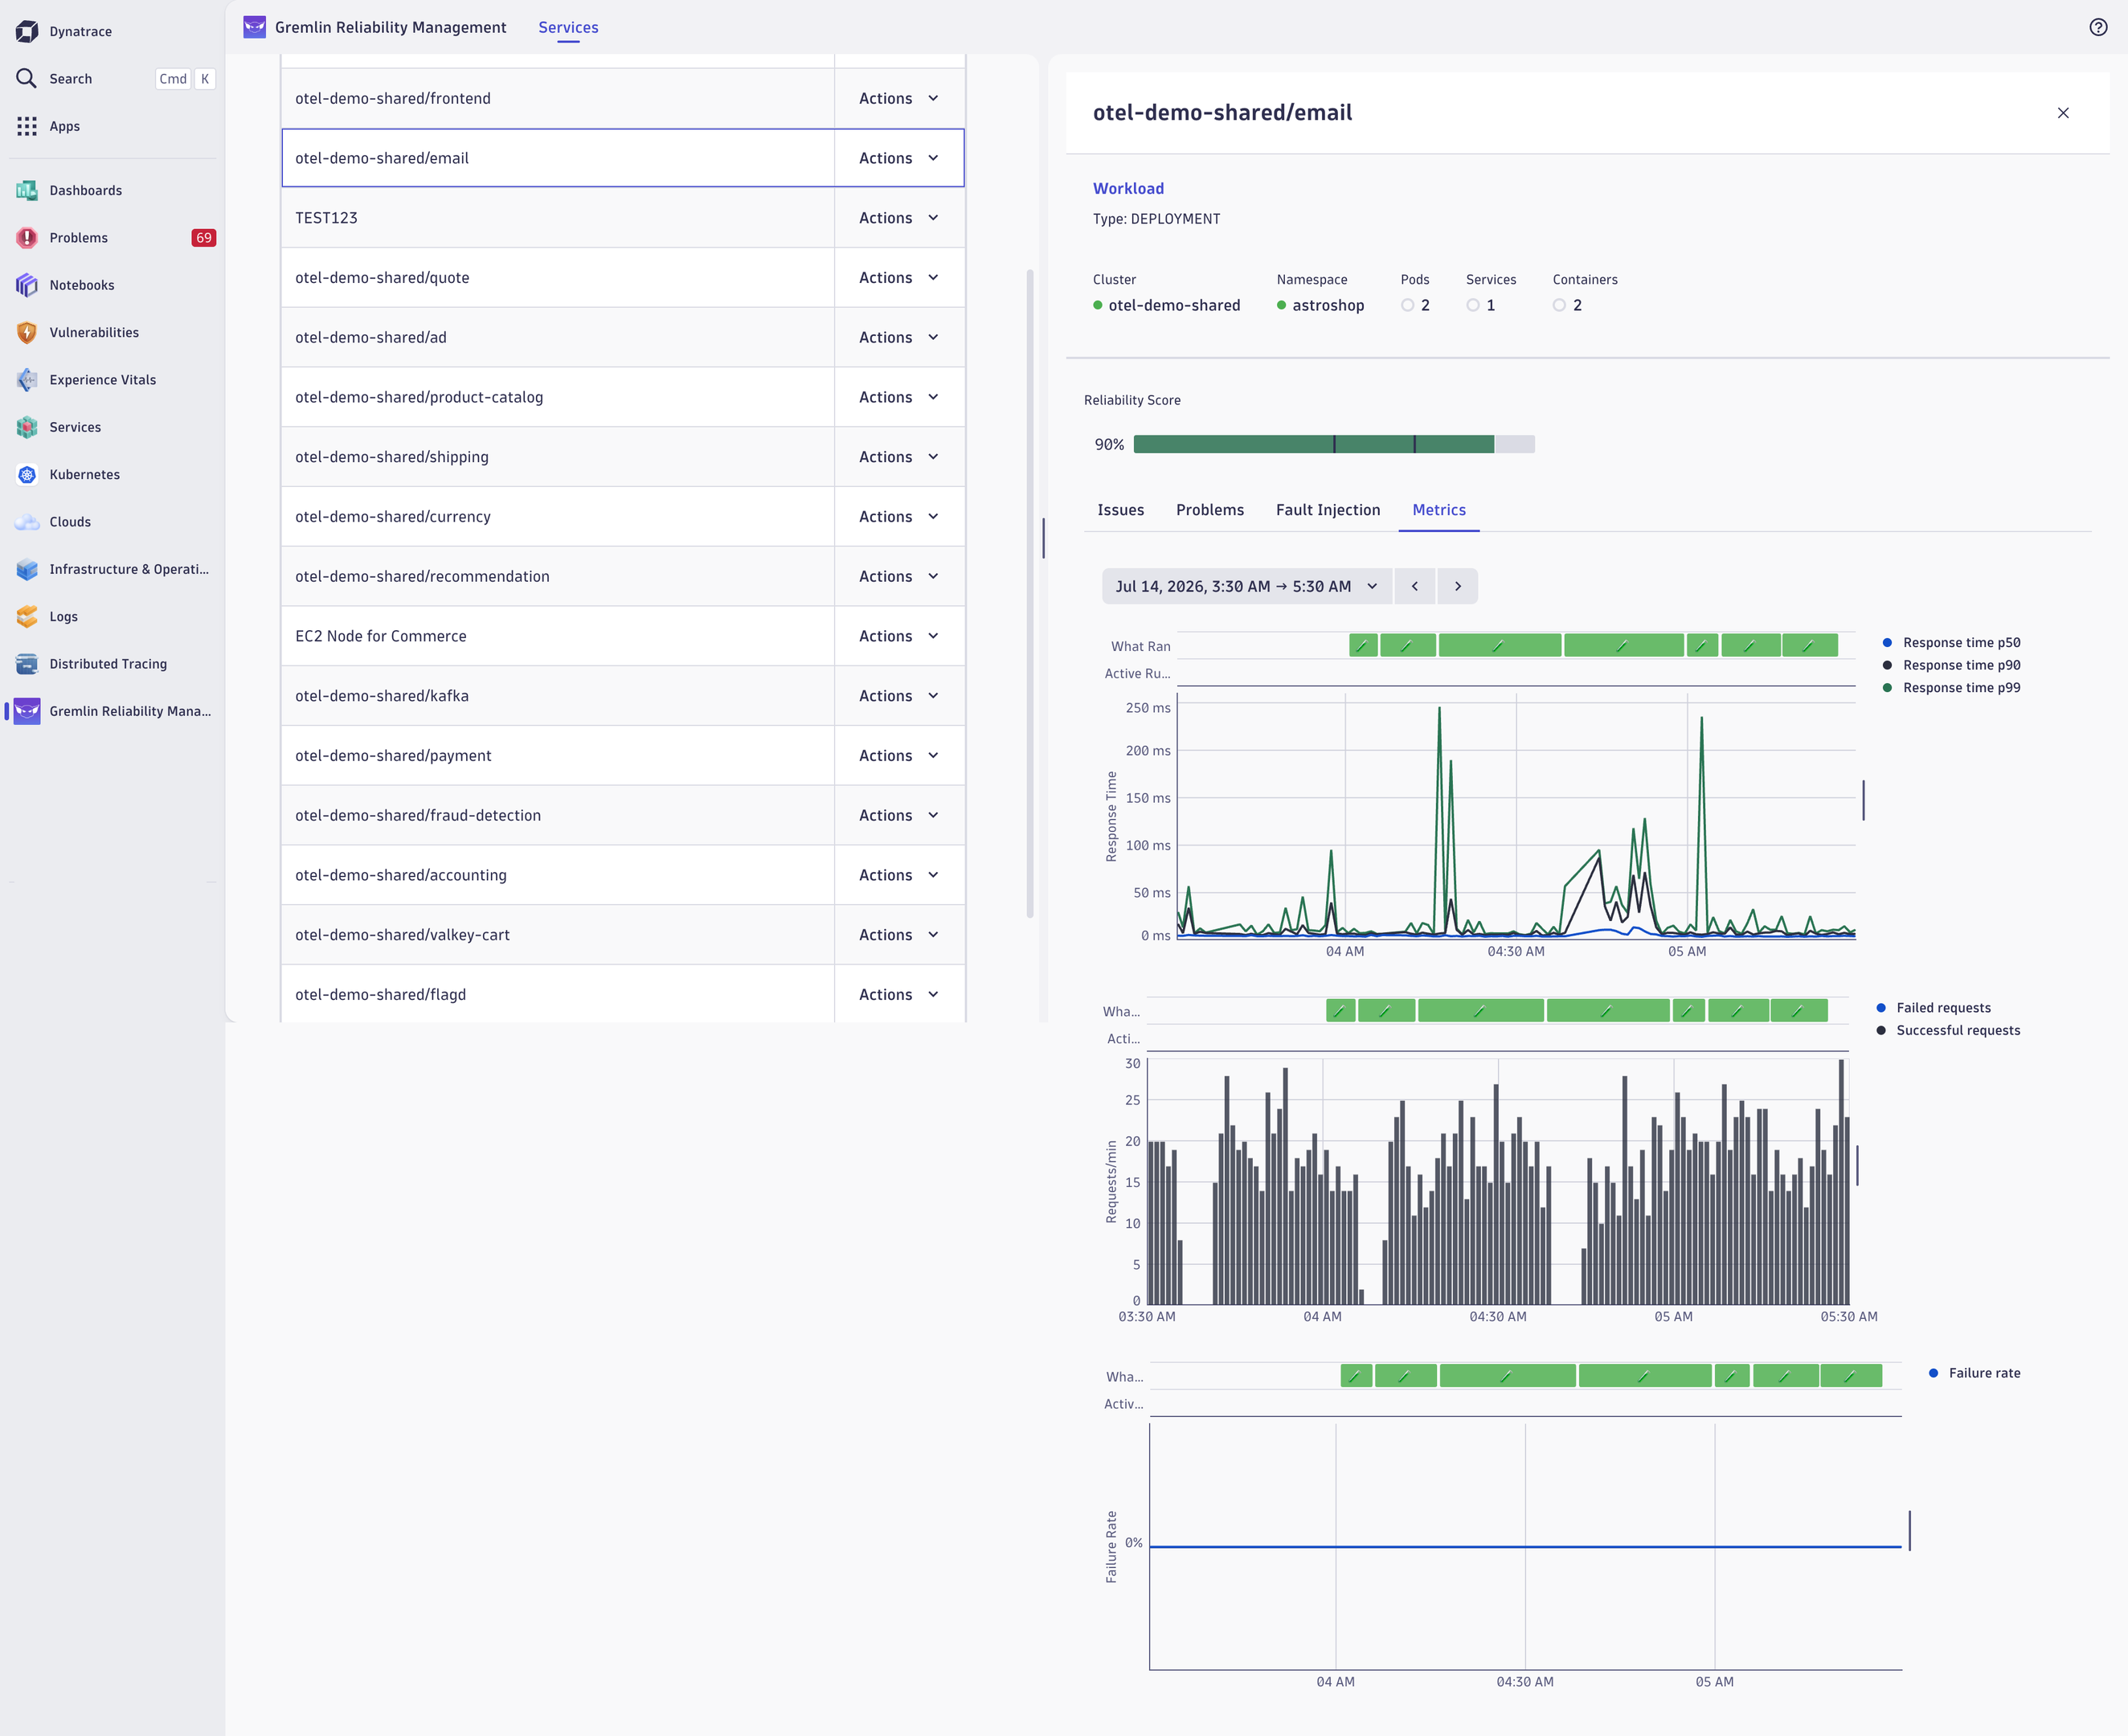
Task: Open the help question mark icon
Action: [x=2098, y=27]
